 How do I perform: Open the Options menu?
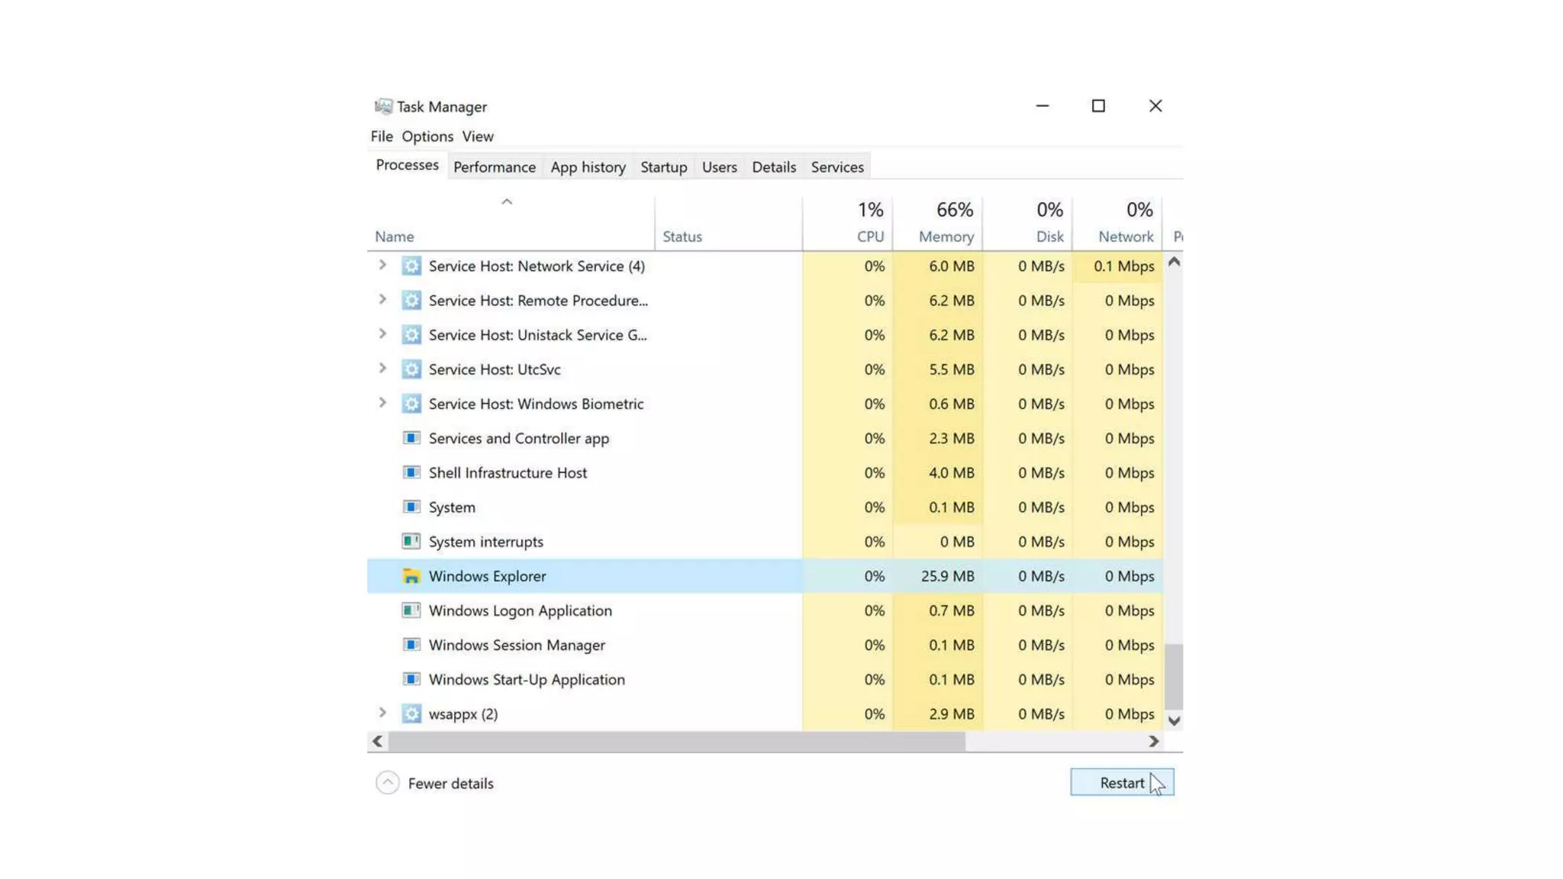point(427,137)
